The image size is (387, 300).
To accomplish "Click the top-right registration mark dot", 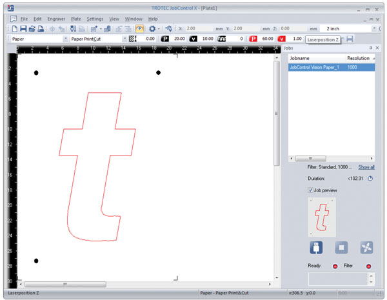I will pos(158,73).
